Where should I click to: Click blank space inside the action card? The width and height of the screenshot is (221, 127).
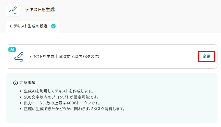[148, 57]
